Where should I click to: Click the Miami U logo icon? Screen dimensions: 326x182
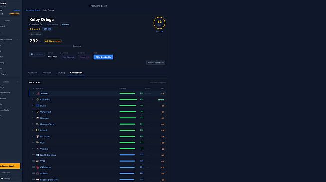click(x=37, y=130)
